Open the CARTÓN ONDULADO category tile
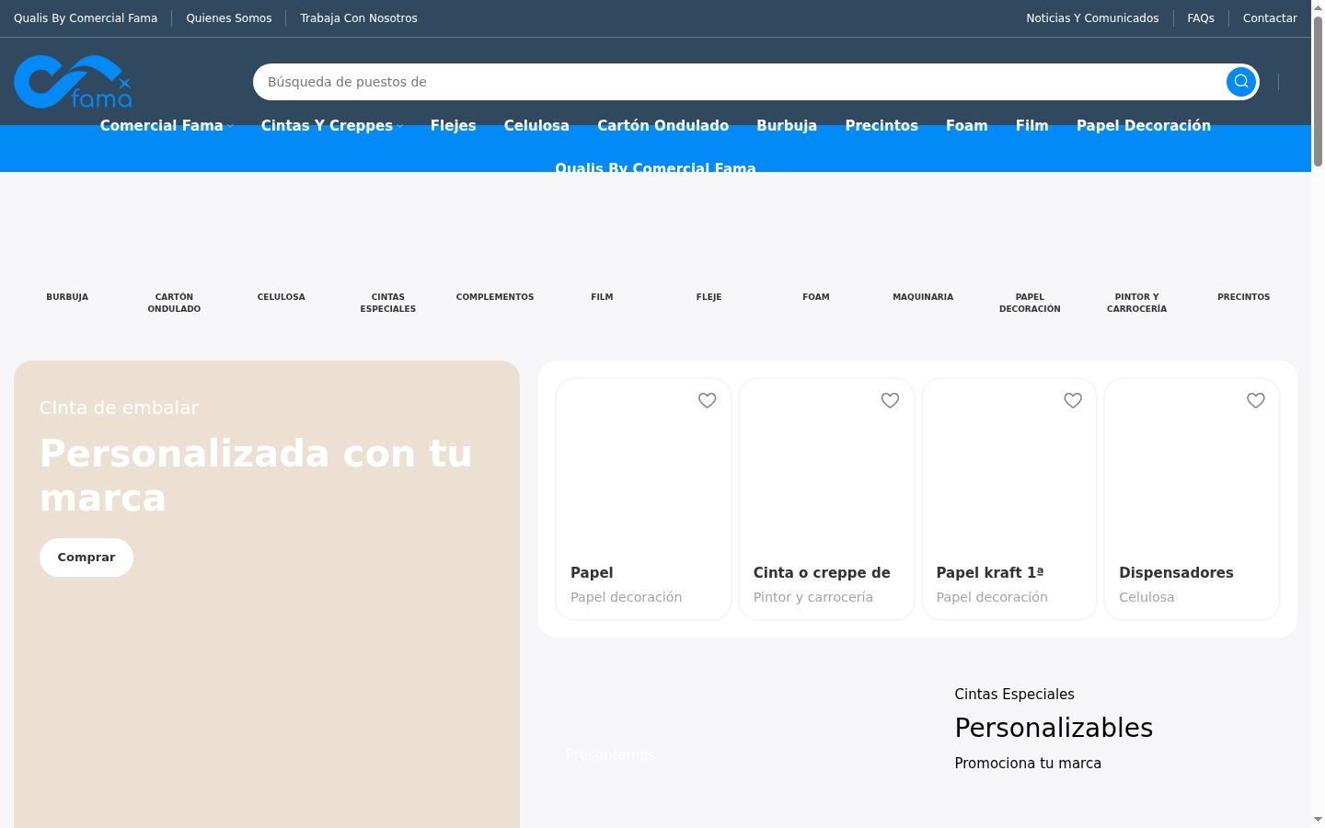The image size is (1325, 828). (x=174, y=303)
